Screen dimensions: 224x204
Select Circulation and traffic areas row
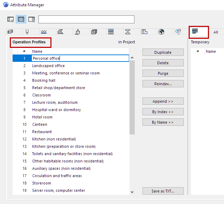[71, 176]
